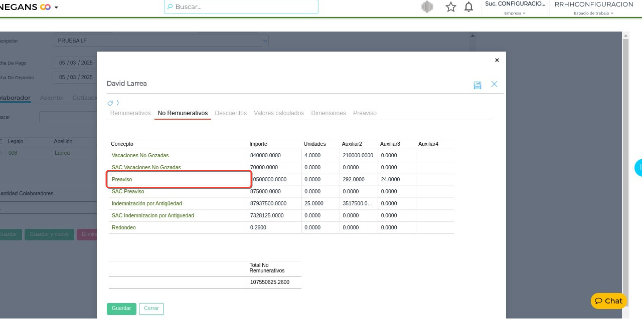Open the Vacaciones No Gozadas concept link
Image resolution: width=642 pixels, height=320 pixels.
tap(140, 155)
